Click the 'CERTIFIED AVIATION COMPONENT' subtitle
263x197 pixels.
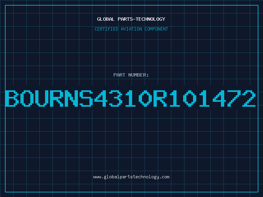tap(131, 29)
